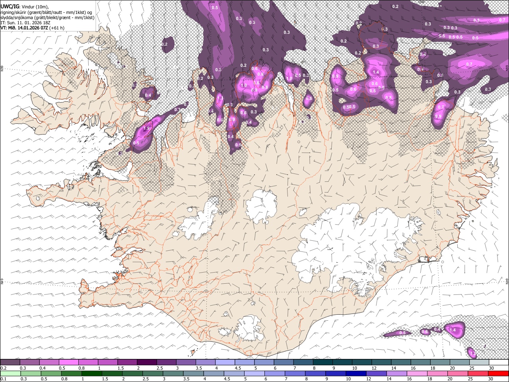This screenshot has height=382, width=509.
Task: Click the white top-row swatch right of 30
Action: pyautogui.click(x=499, y=362)
